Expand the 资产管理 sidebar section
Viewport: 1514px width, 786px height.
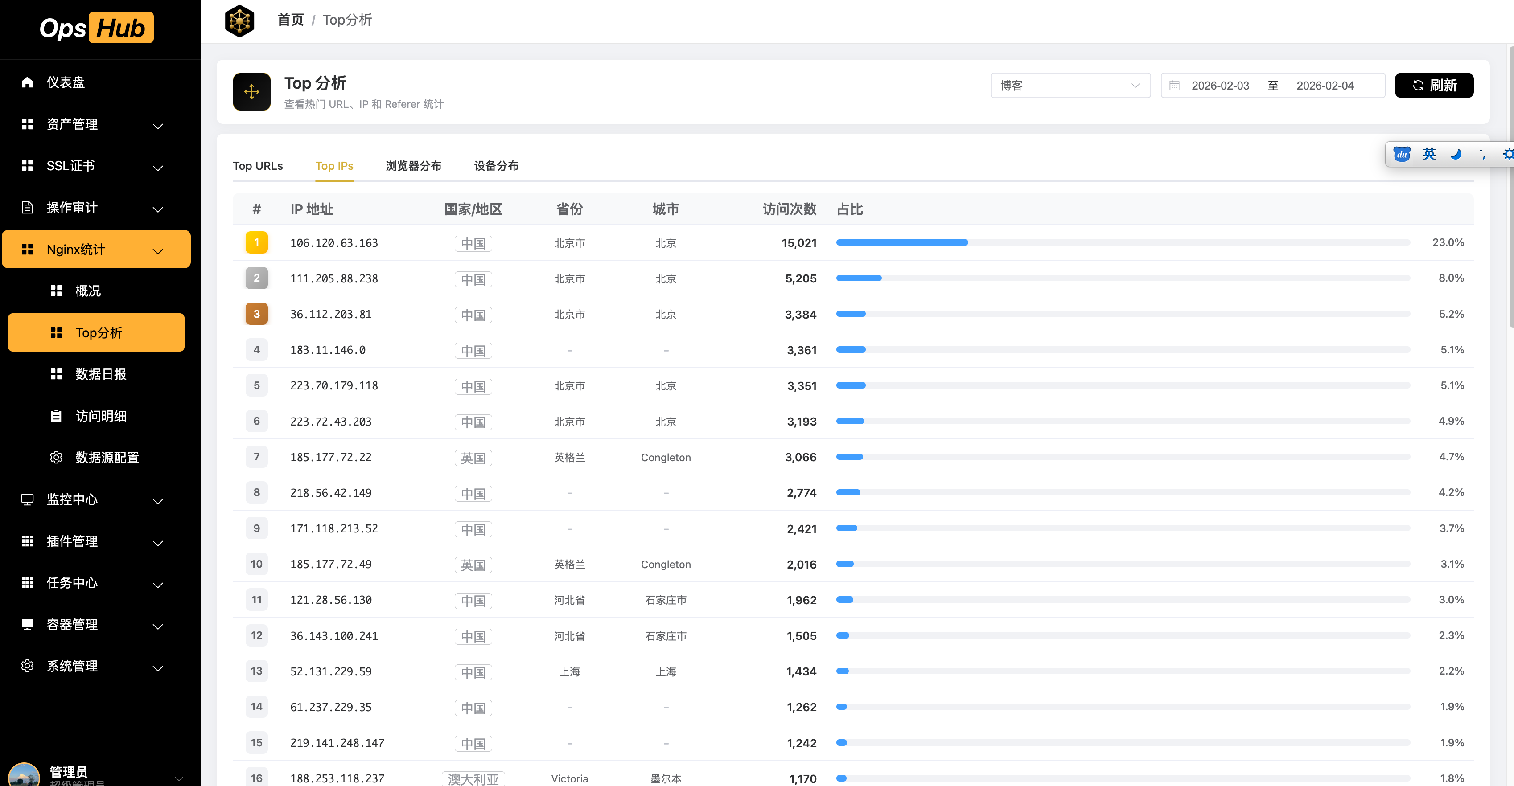coord(72,124)
